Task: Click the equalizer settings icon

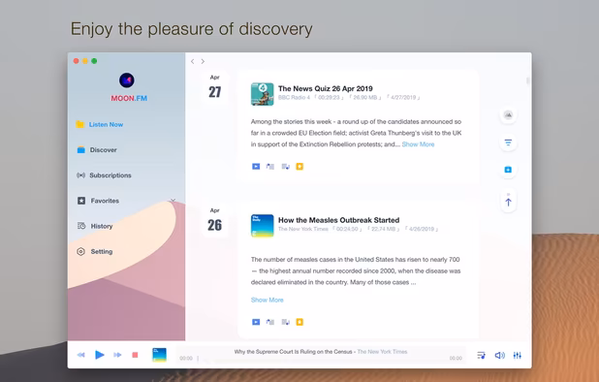Action: (518, 356)
